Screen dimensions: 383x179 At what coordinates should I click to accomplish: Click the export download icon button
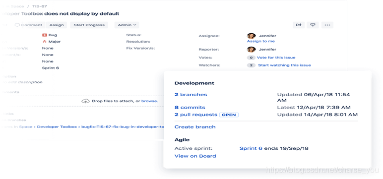pos(313,25)
